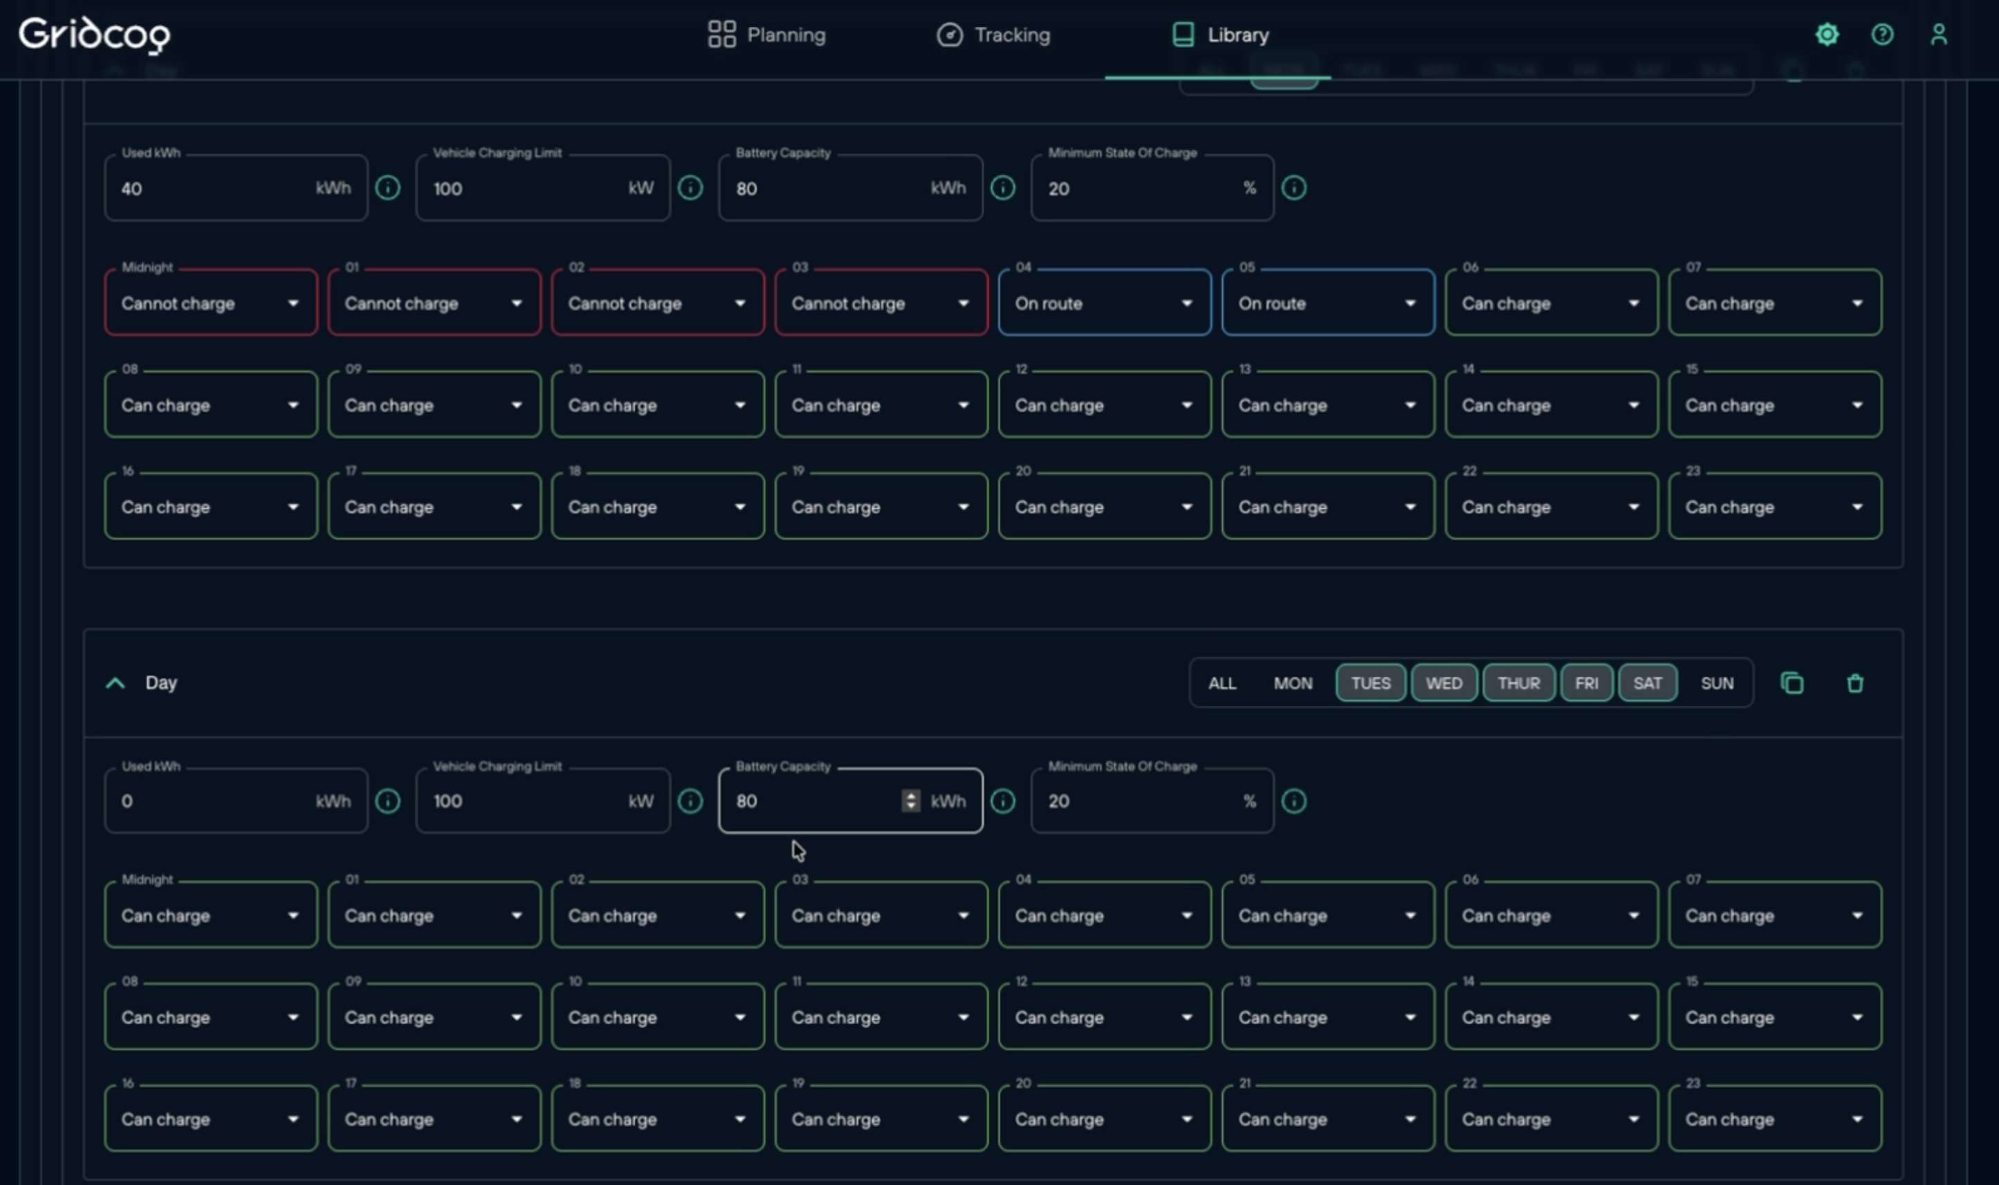
Task: Click the settings gear icon in header
Action: 1827,35
